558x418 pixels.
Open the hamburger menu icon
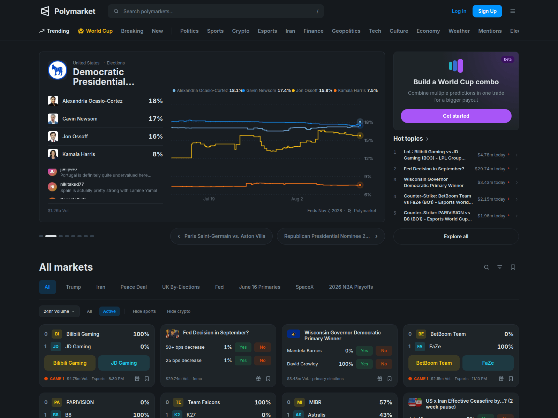(513, 11)
